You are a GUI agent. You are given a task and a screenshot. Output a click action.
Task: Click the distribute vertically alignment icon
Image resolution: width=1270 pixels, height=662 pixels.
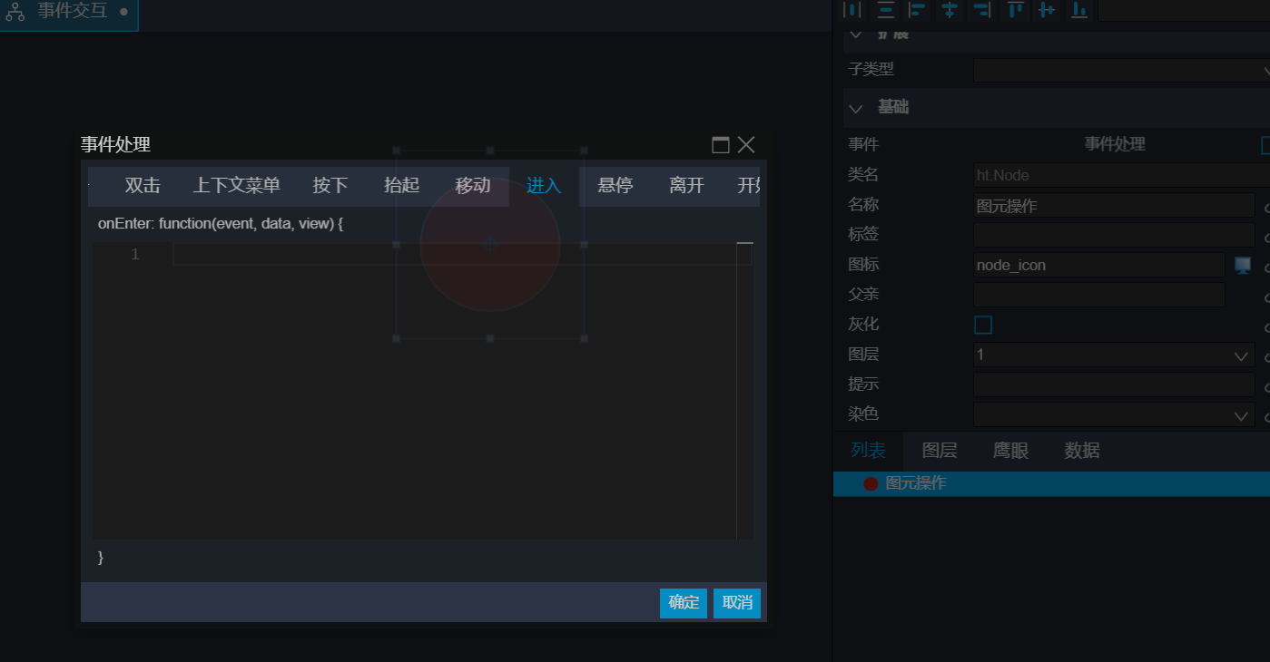pos(886,10)
